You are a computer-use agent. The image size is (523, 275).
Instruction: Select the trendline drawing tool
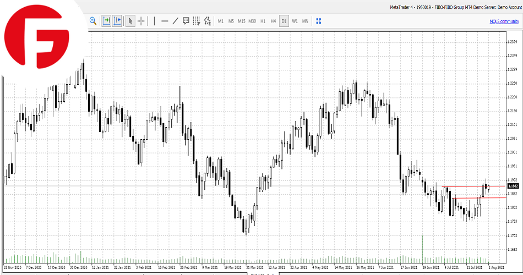[x=175, y=21]
